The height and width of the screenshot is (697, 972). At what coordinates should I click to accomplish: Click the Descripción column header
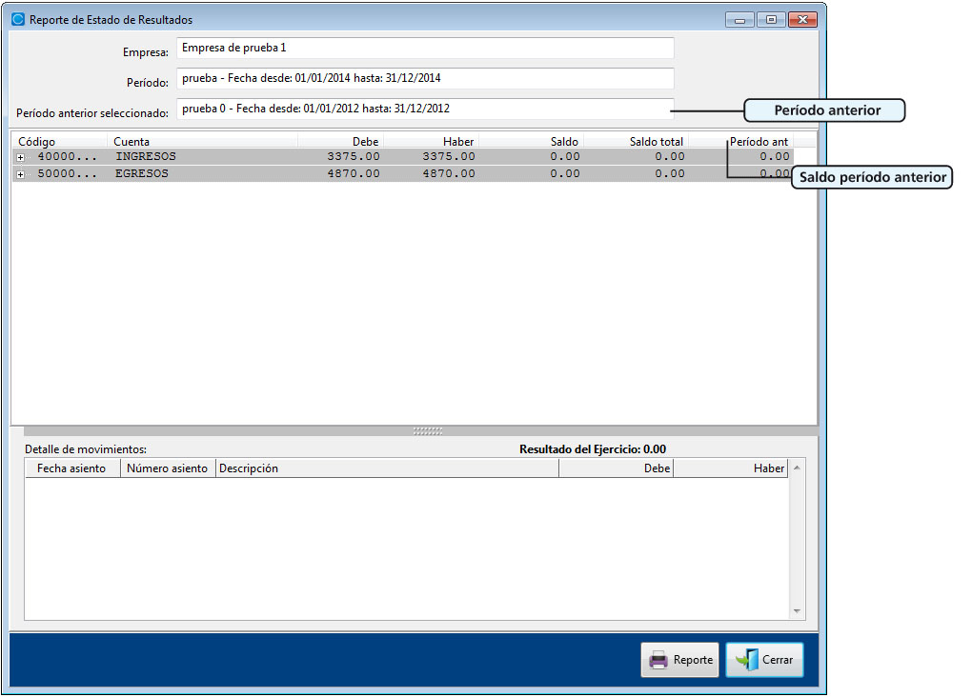pos(386,468)
